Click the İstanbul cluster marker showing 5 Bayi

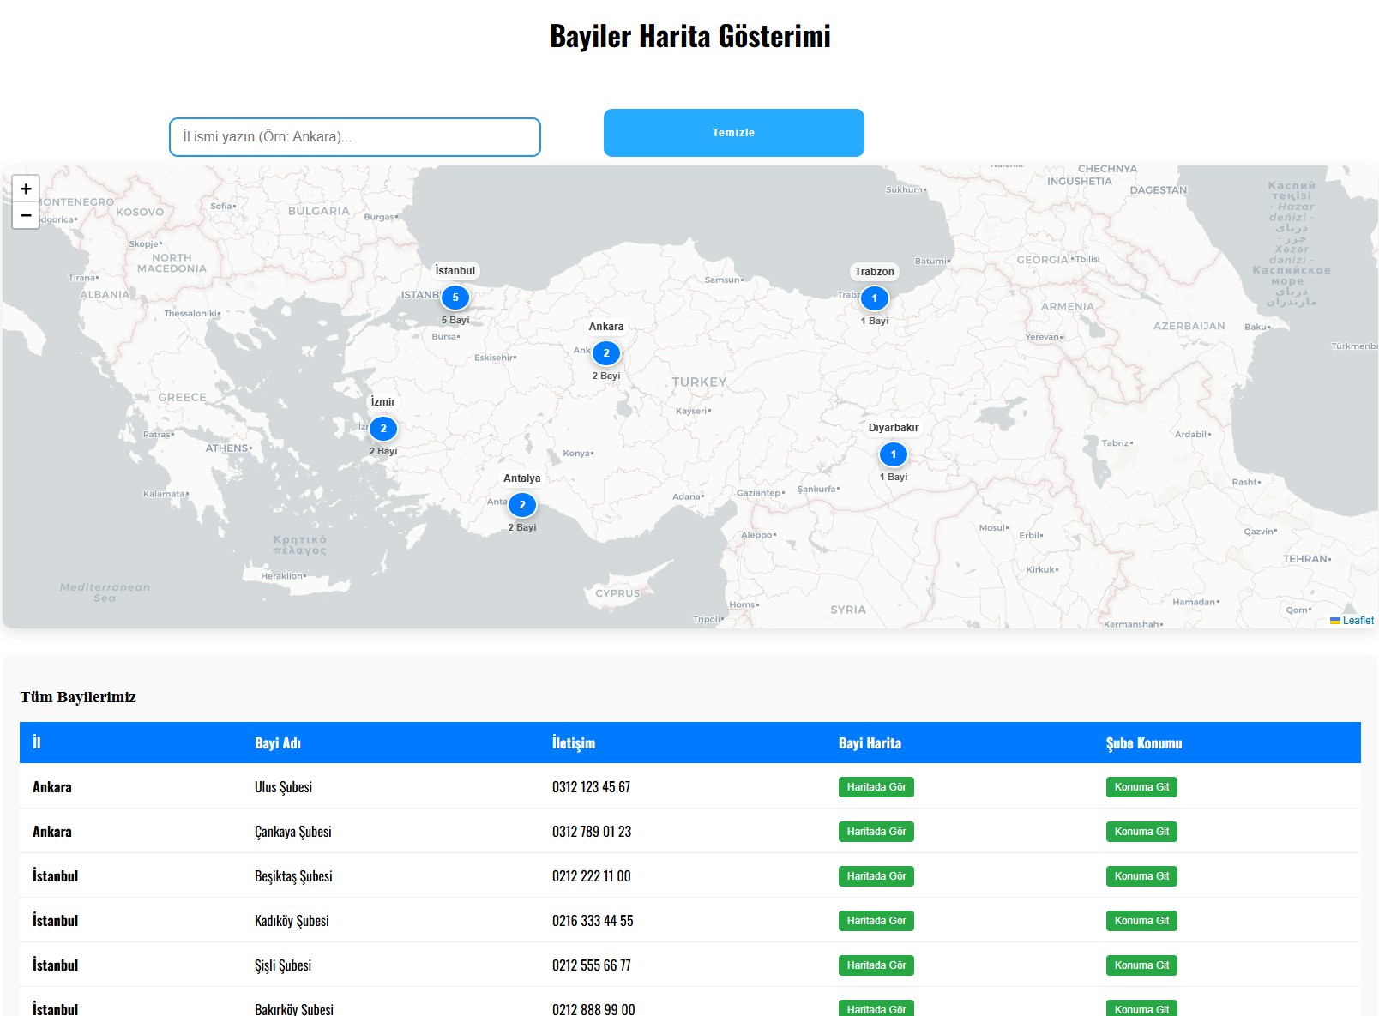pos(455,298)
